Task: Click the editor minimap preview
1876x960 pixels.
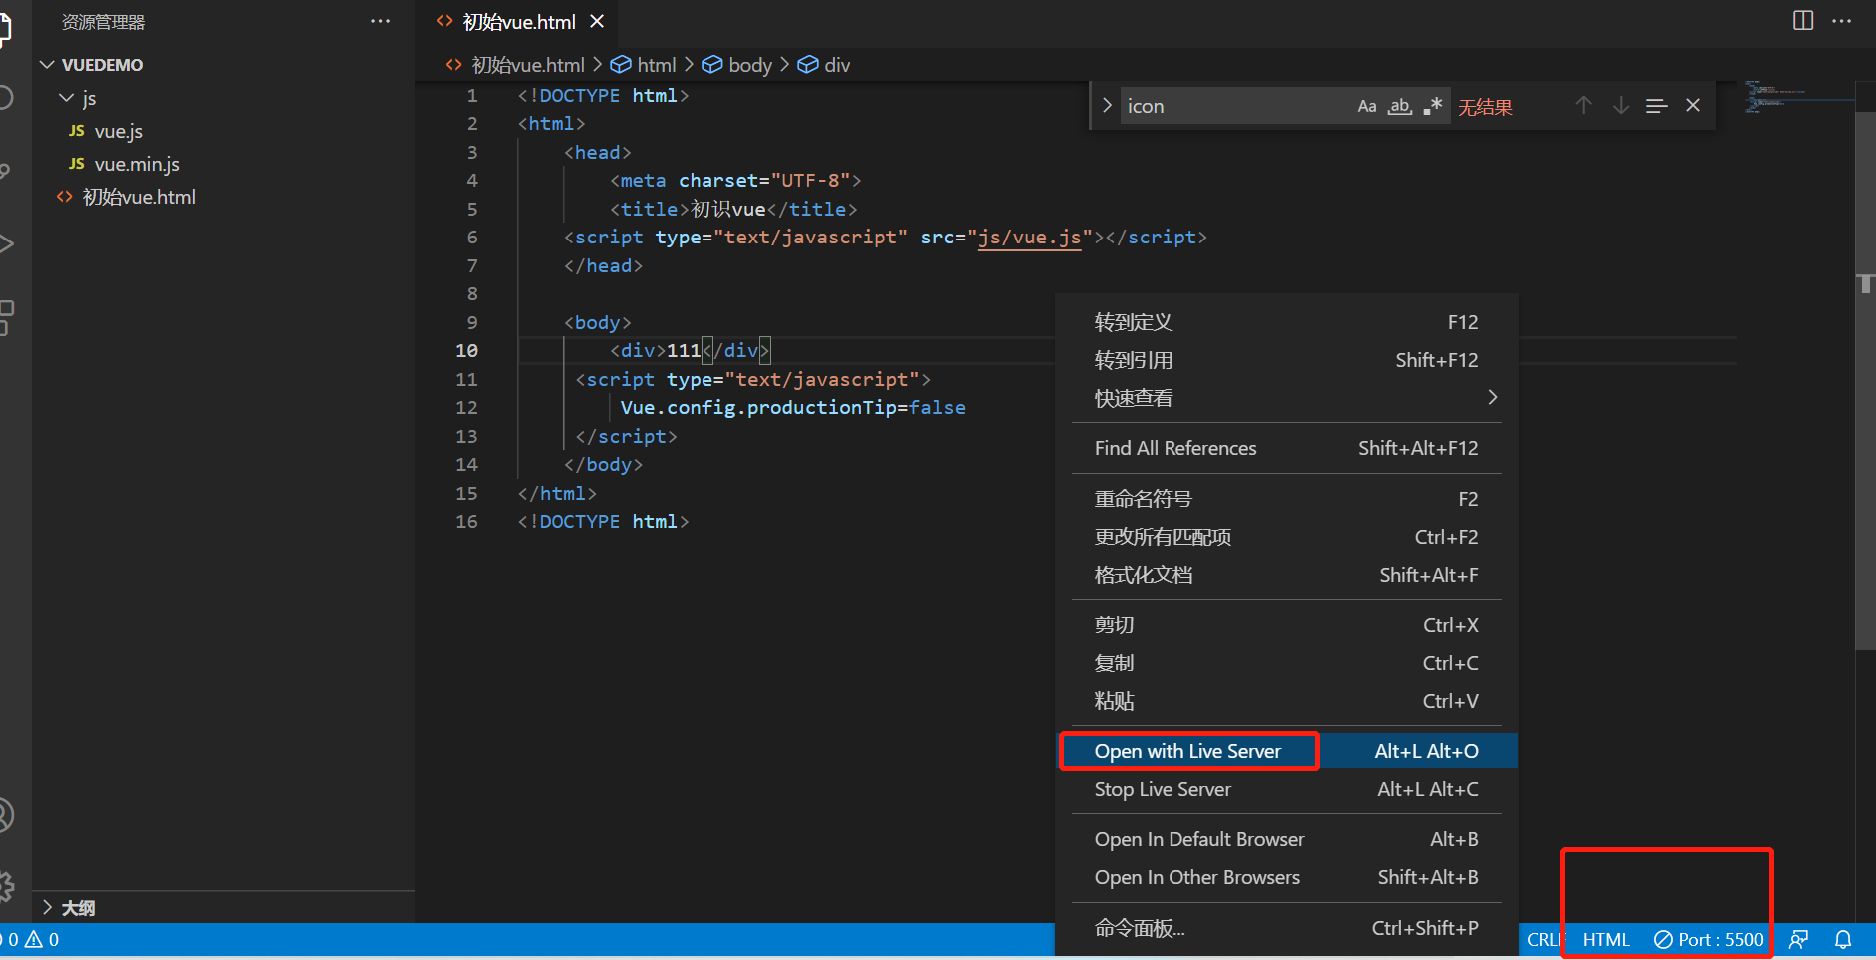Action: pyautogui.click(x=1800, y=96)
